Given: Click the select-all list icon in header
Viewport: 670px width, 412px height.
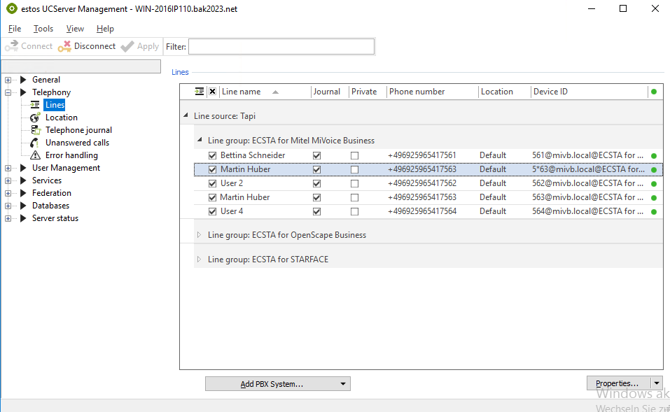Looking at the screenshot, I should tap(200, 92).
